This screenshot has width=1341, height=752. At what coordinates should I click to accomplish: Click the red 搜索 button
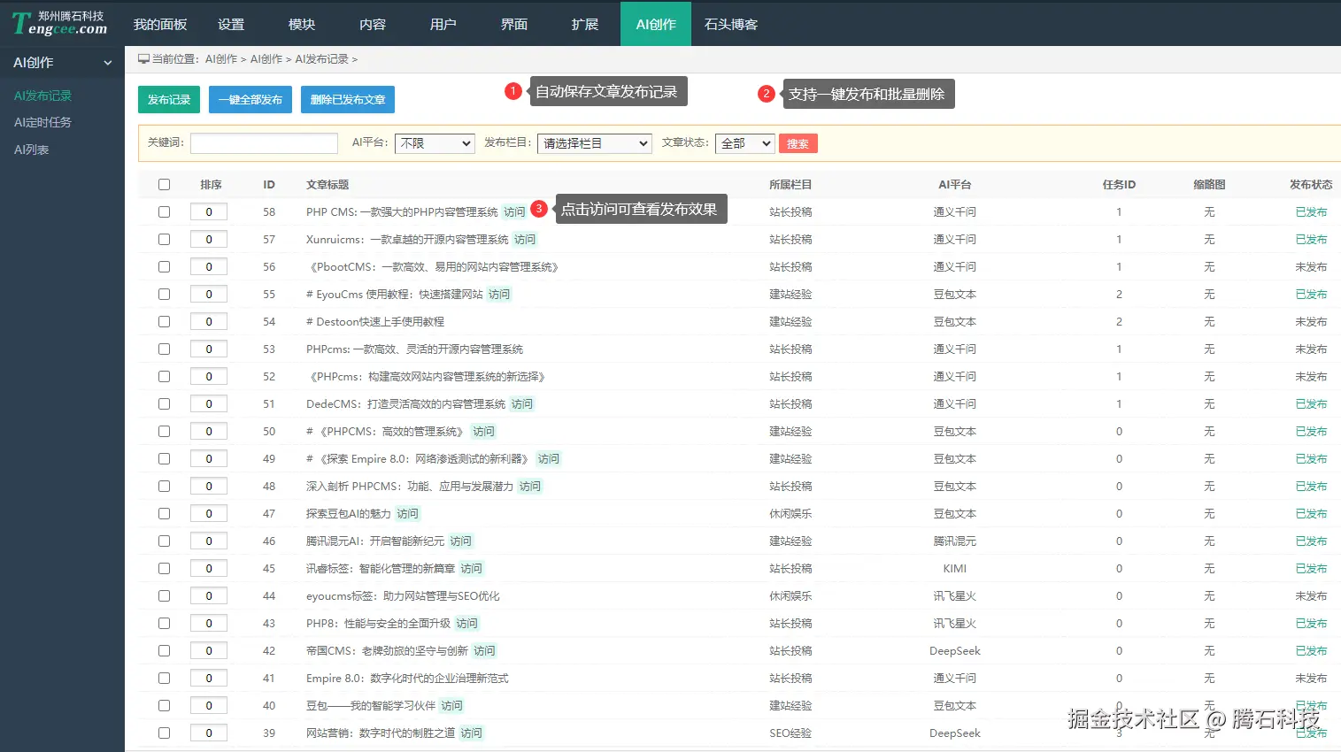(798, 143)
